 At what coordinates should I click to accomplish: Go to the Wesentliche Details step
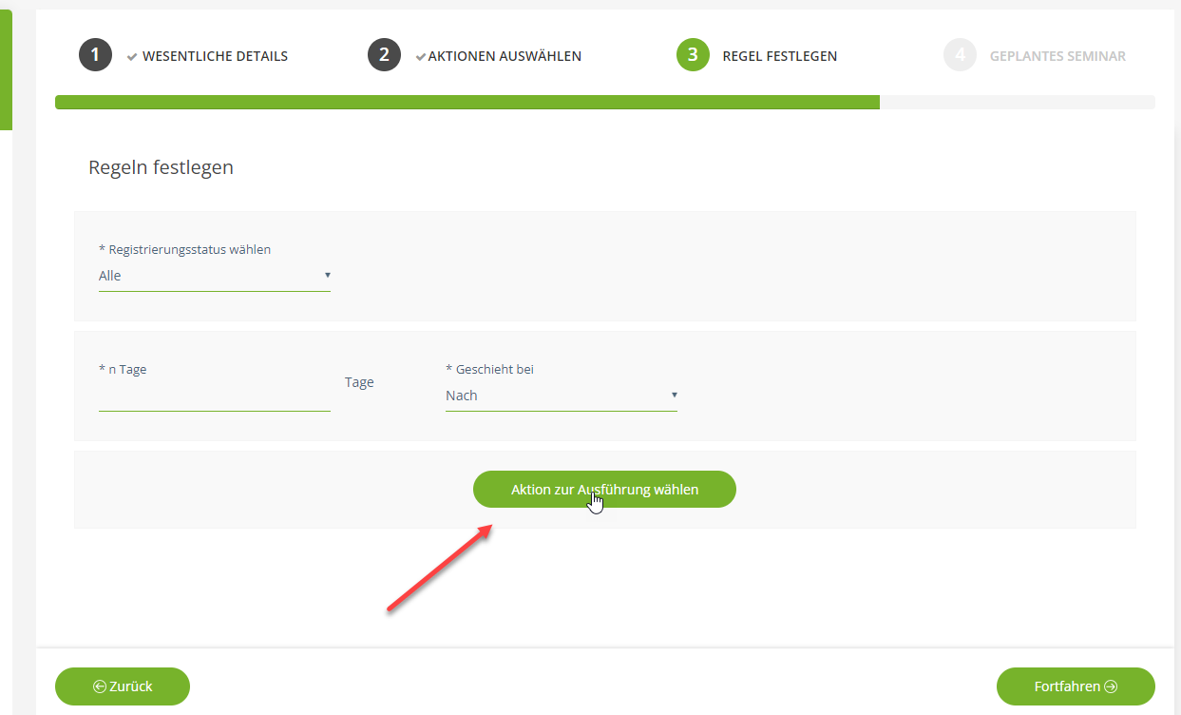click(215, 56)
